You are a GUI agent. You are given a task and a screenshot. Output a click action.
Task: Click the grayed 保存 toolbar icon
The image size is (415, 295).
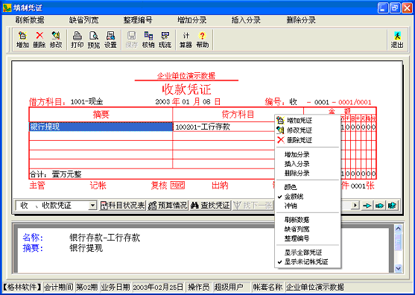[x=132, y=39]
